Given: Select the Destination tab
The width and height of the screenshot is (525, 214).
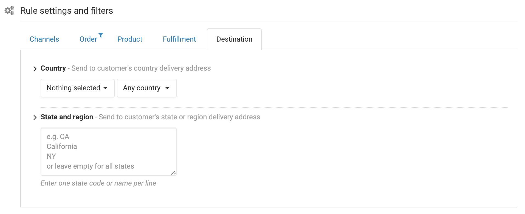Looking at the screenshot, I should pos(234,39).
